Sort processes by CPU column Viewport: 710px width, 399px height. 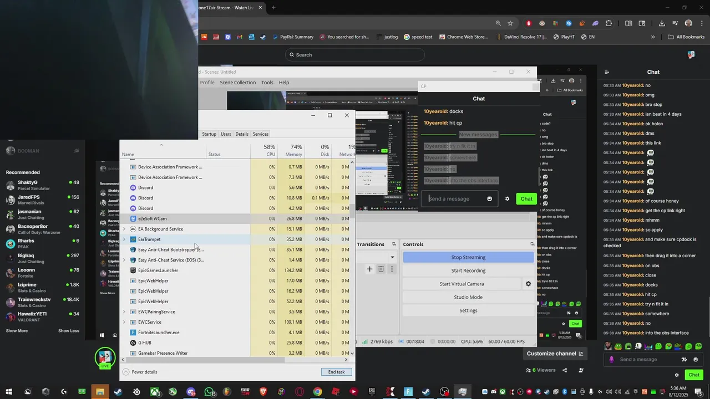pos(263,150)
